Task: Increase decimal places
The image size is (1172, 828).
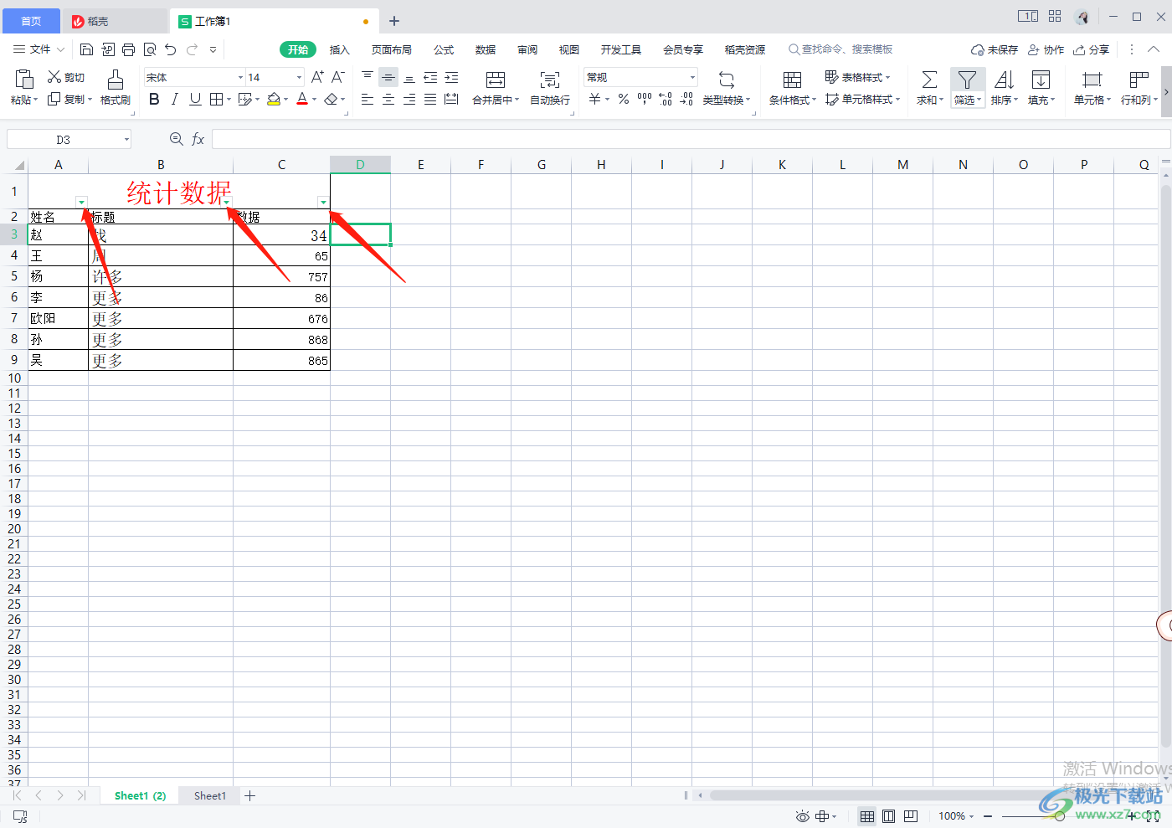Action: [x=666, y=99]
